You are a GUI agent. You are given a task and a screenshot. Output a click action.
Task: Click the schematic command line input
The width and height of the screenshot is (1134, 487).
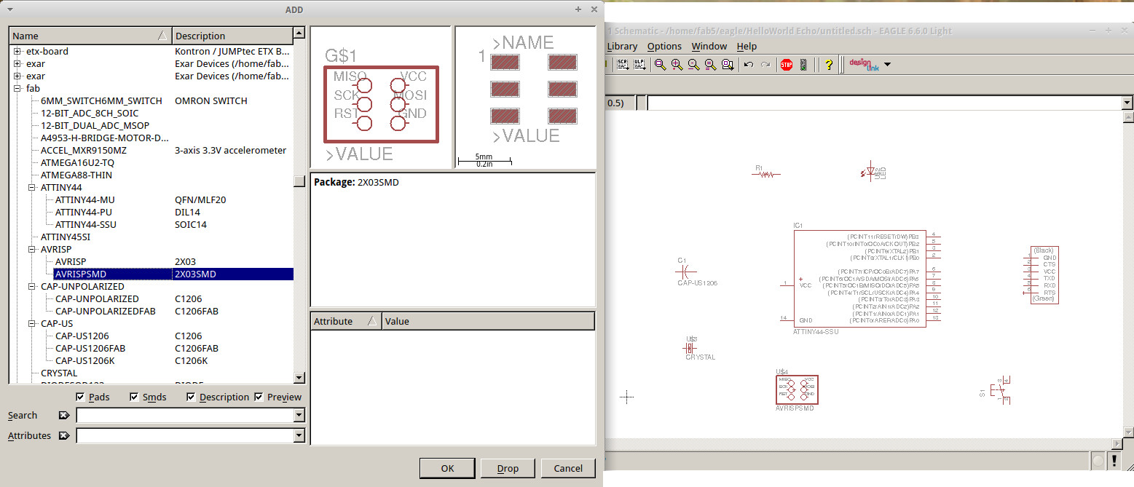pos(884,103)
